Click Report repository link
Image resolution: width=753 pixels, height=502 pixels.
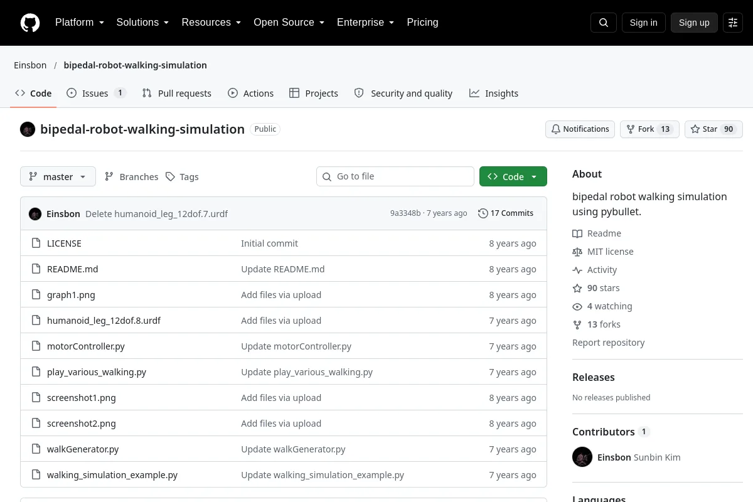[x=609, y=343]
